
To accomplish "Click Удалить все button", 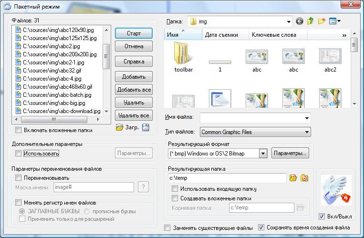I will click(134, 115).
